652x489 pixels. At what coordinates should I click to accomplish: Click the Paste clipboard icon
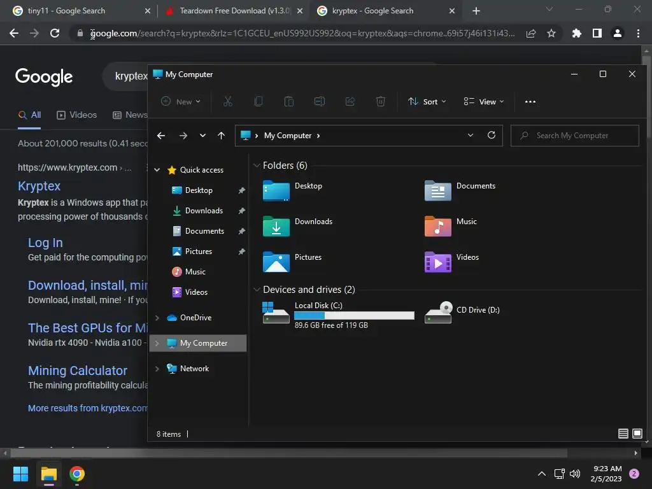click(288, 101)
